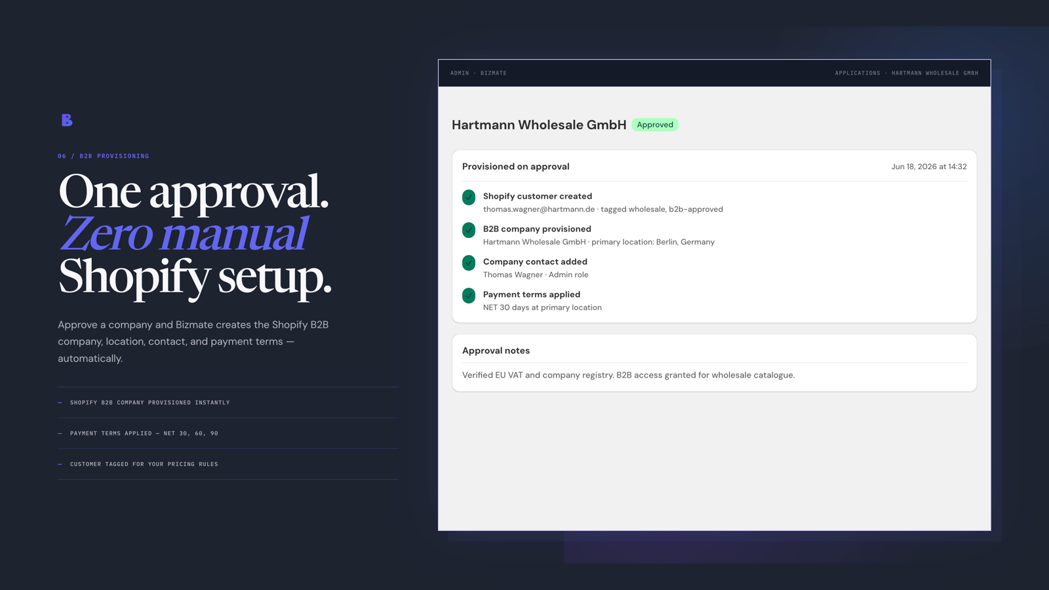Viewport: 1049px width, 590px height.
Task: Click CUSTOMER TAGGED FOR YOUR PRICING RULES bullet
Action: point(144,464)
